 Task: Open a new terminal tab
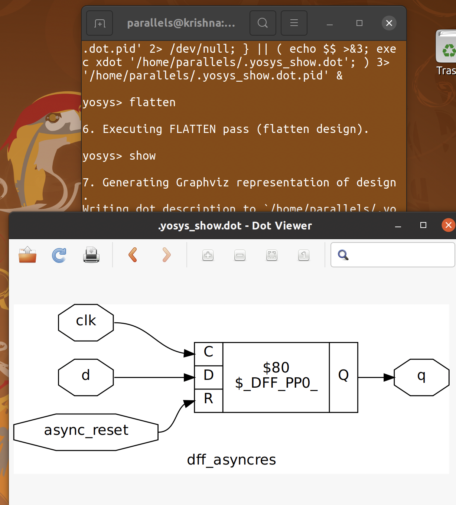(99, 23)
